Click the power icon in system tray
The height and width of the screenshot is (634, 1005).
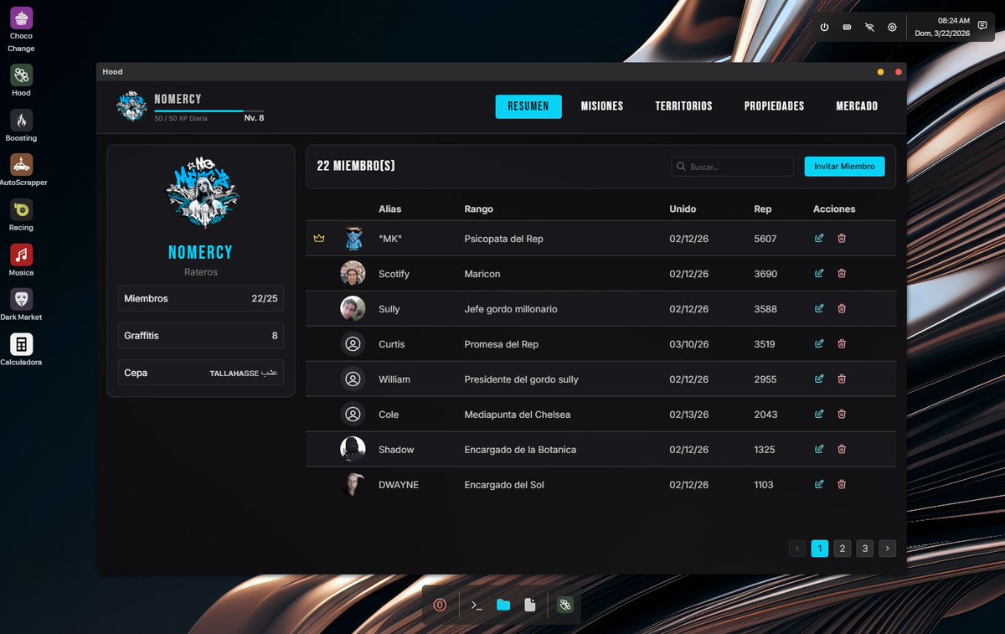coord(824,27)
